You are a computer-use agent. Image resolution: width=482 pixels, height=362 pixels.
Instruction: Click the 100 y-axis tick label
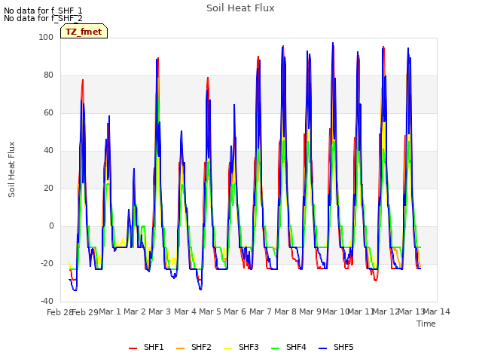click(46, 37)
